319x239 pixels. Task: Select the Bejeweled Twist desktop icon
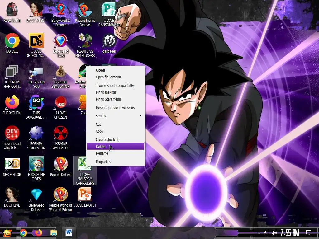pos(60,45)
